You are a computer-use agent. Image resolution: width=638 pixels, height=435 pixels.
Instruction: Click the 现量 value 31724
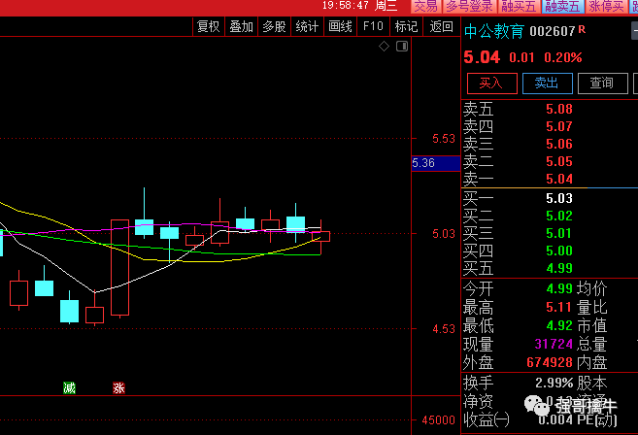554,344
